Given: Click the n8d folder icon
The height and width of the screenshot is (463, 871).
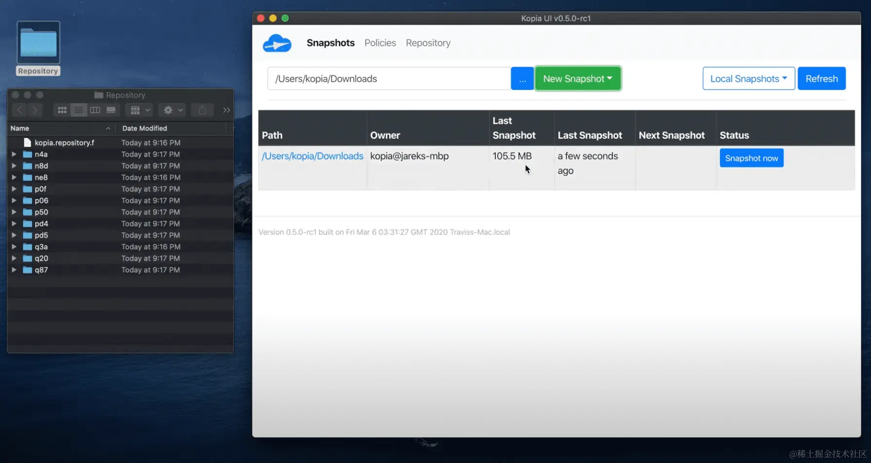Looking at the screenshot, I should tap(27, 166).
